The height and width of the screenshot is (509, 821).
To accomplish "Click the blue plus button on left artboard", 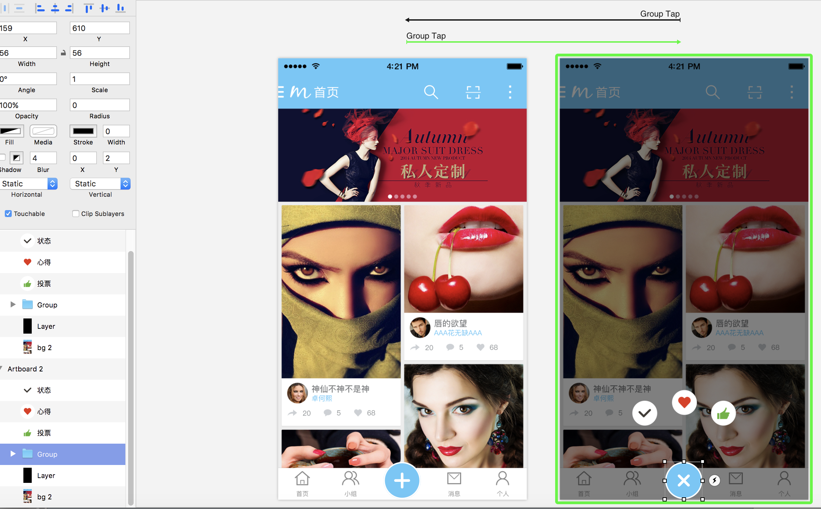I will (402, 480).
